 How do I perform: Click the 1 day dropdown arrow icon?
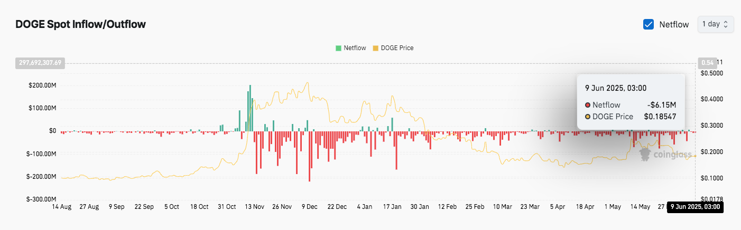coord(726,24)
